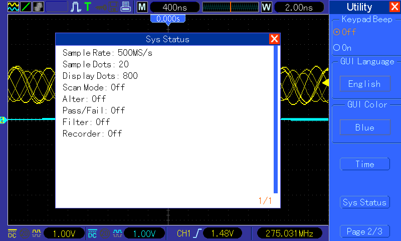
Task: Click the Scan Mode: Off line
Action: 94,87
